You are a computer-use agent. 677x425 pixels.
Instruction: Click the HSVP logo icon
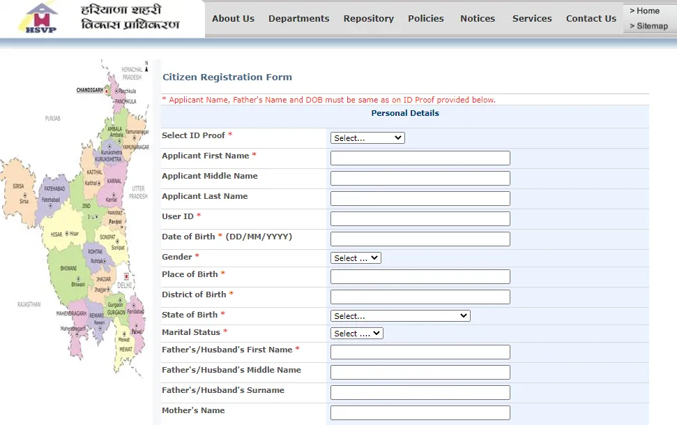pos(40,18)
